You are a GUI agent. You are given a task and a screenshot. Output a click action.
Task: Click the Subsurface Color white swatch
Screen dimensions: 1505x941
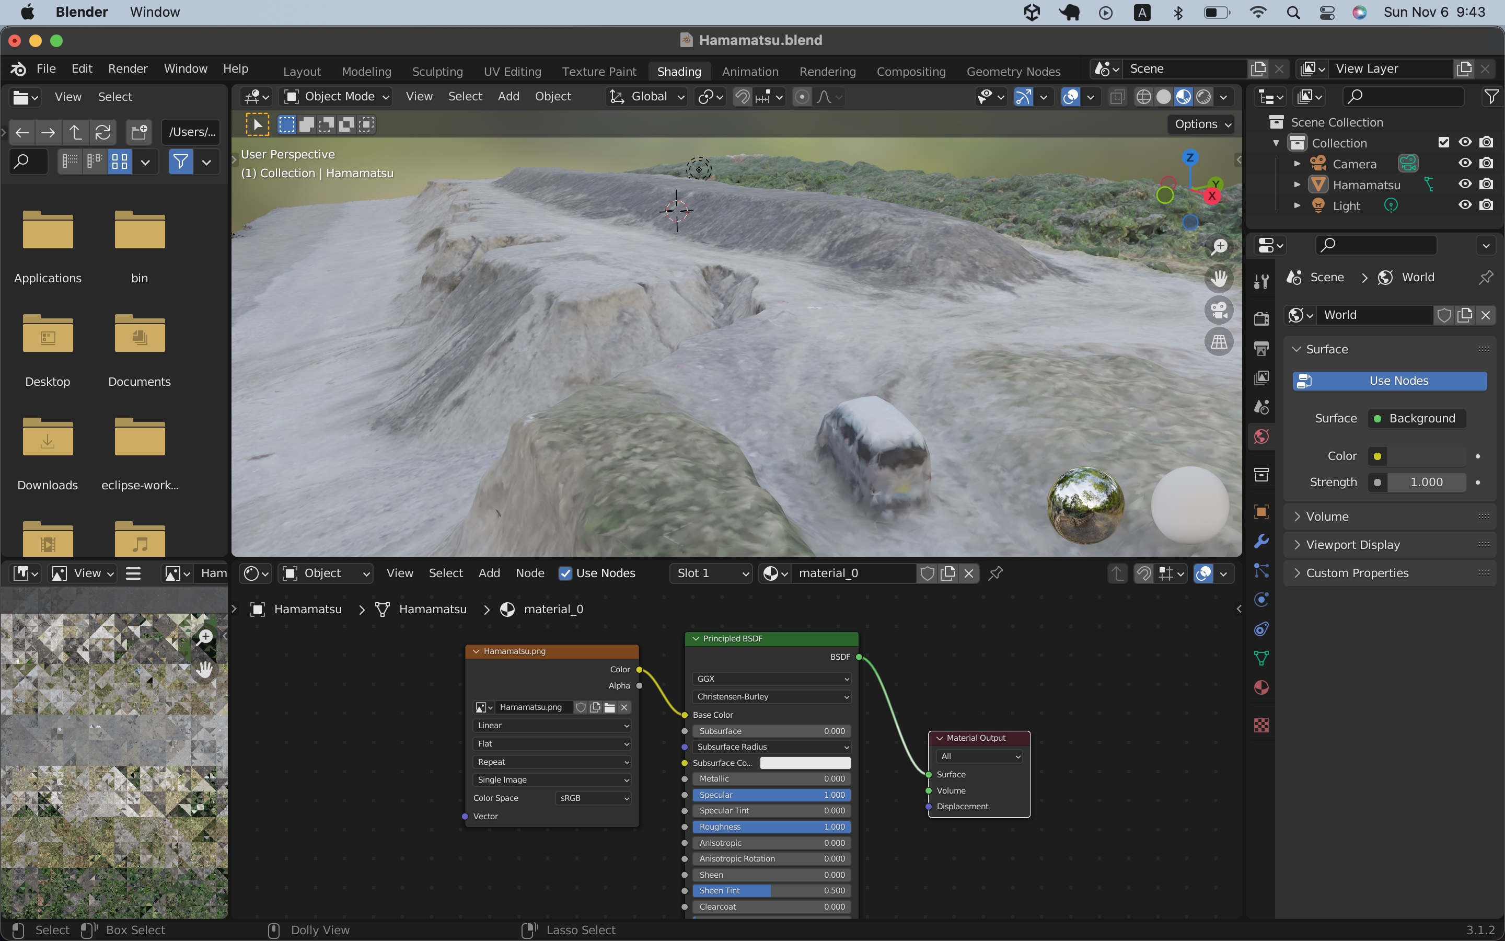[x=805, y=763]
